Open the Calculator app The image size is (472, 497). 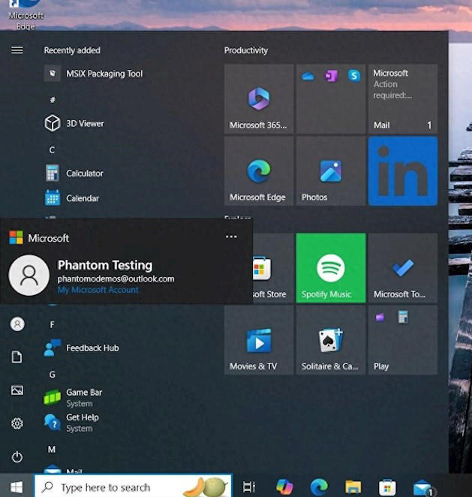tap(74, 173)
